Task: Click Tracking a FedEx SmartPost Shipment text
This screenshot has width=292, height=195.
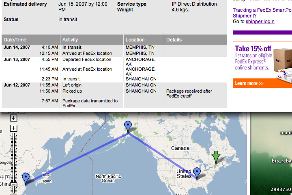Action: (262, 13)
